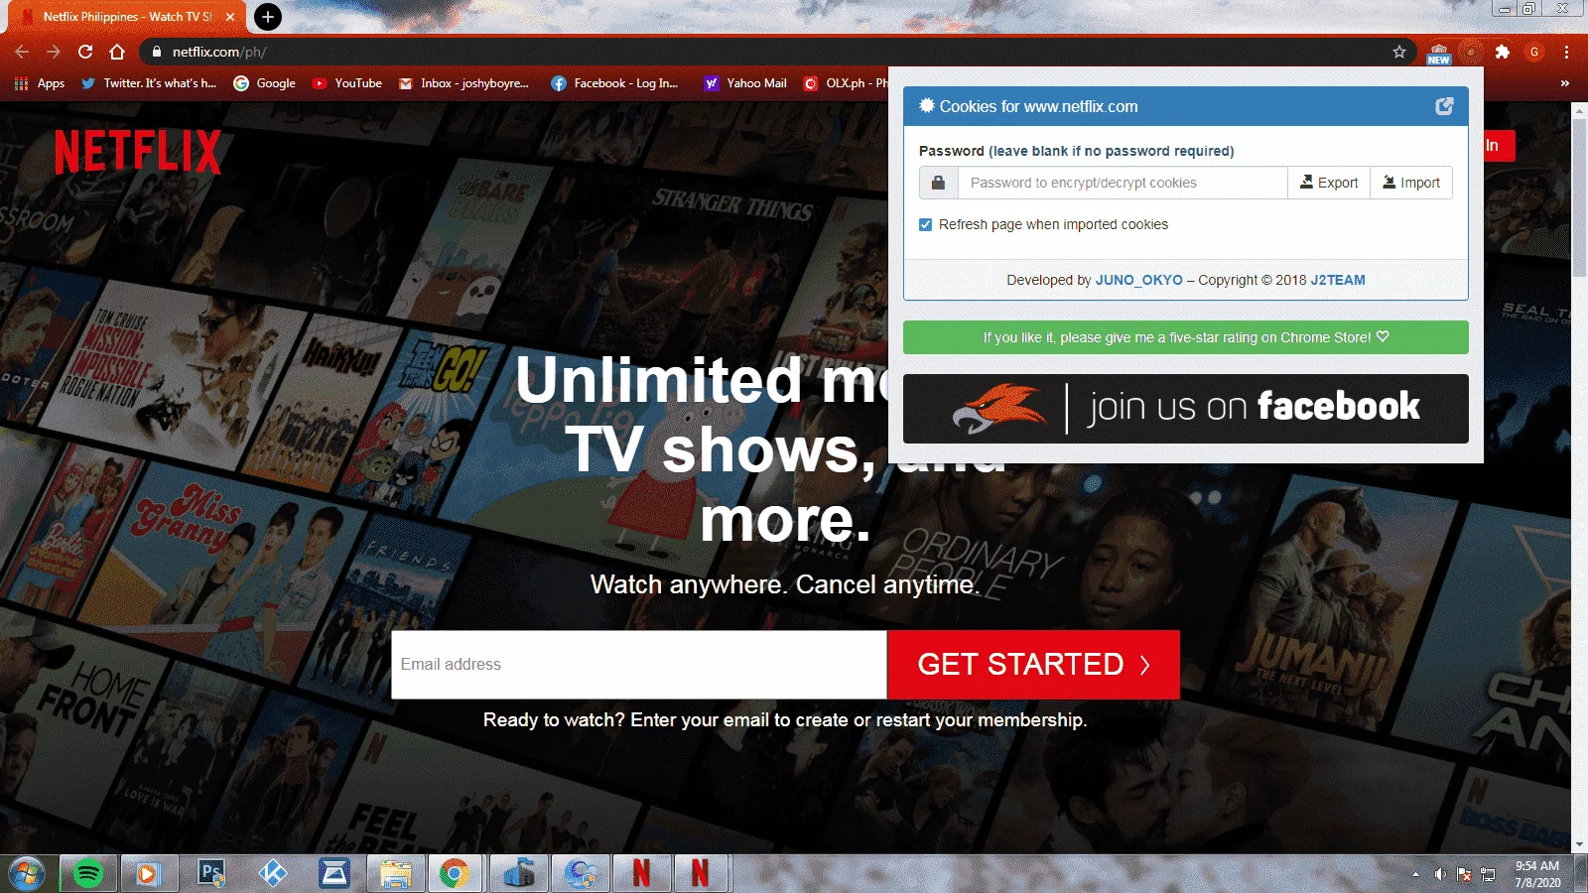Screen dimensions: 1588x893
Task: Open File Explorer from the taskbar
Action: click(x=395, y=873)
